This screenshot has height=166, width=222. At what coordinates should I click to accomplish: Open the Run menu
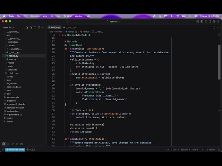point(58,16)
